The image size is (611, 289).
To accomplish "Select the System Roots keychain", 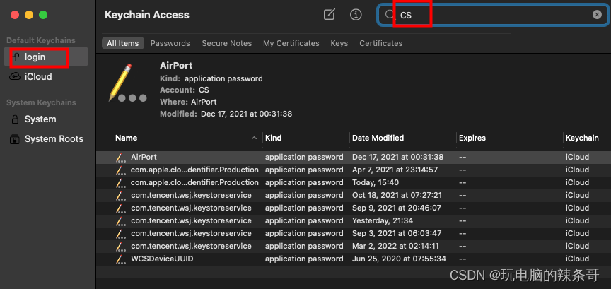I will click(46, 139).
